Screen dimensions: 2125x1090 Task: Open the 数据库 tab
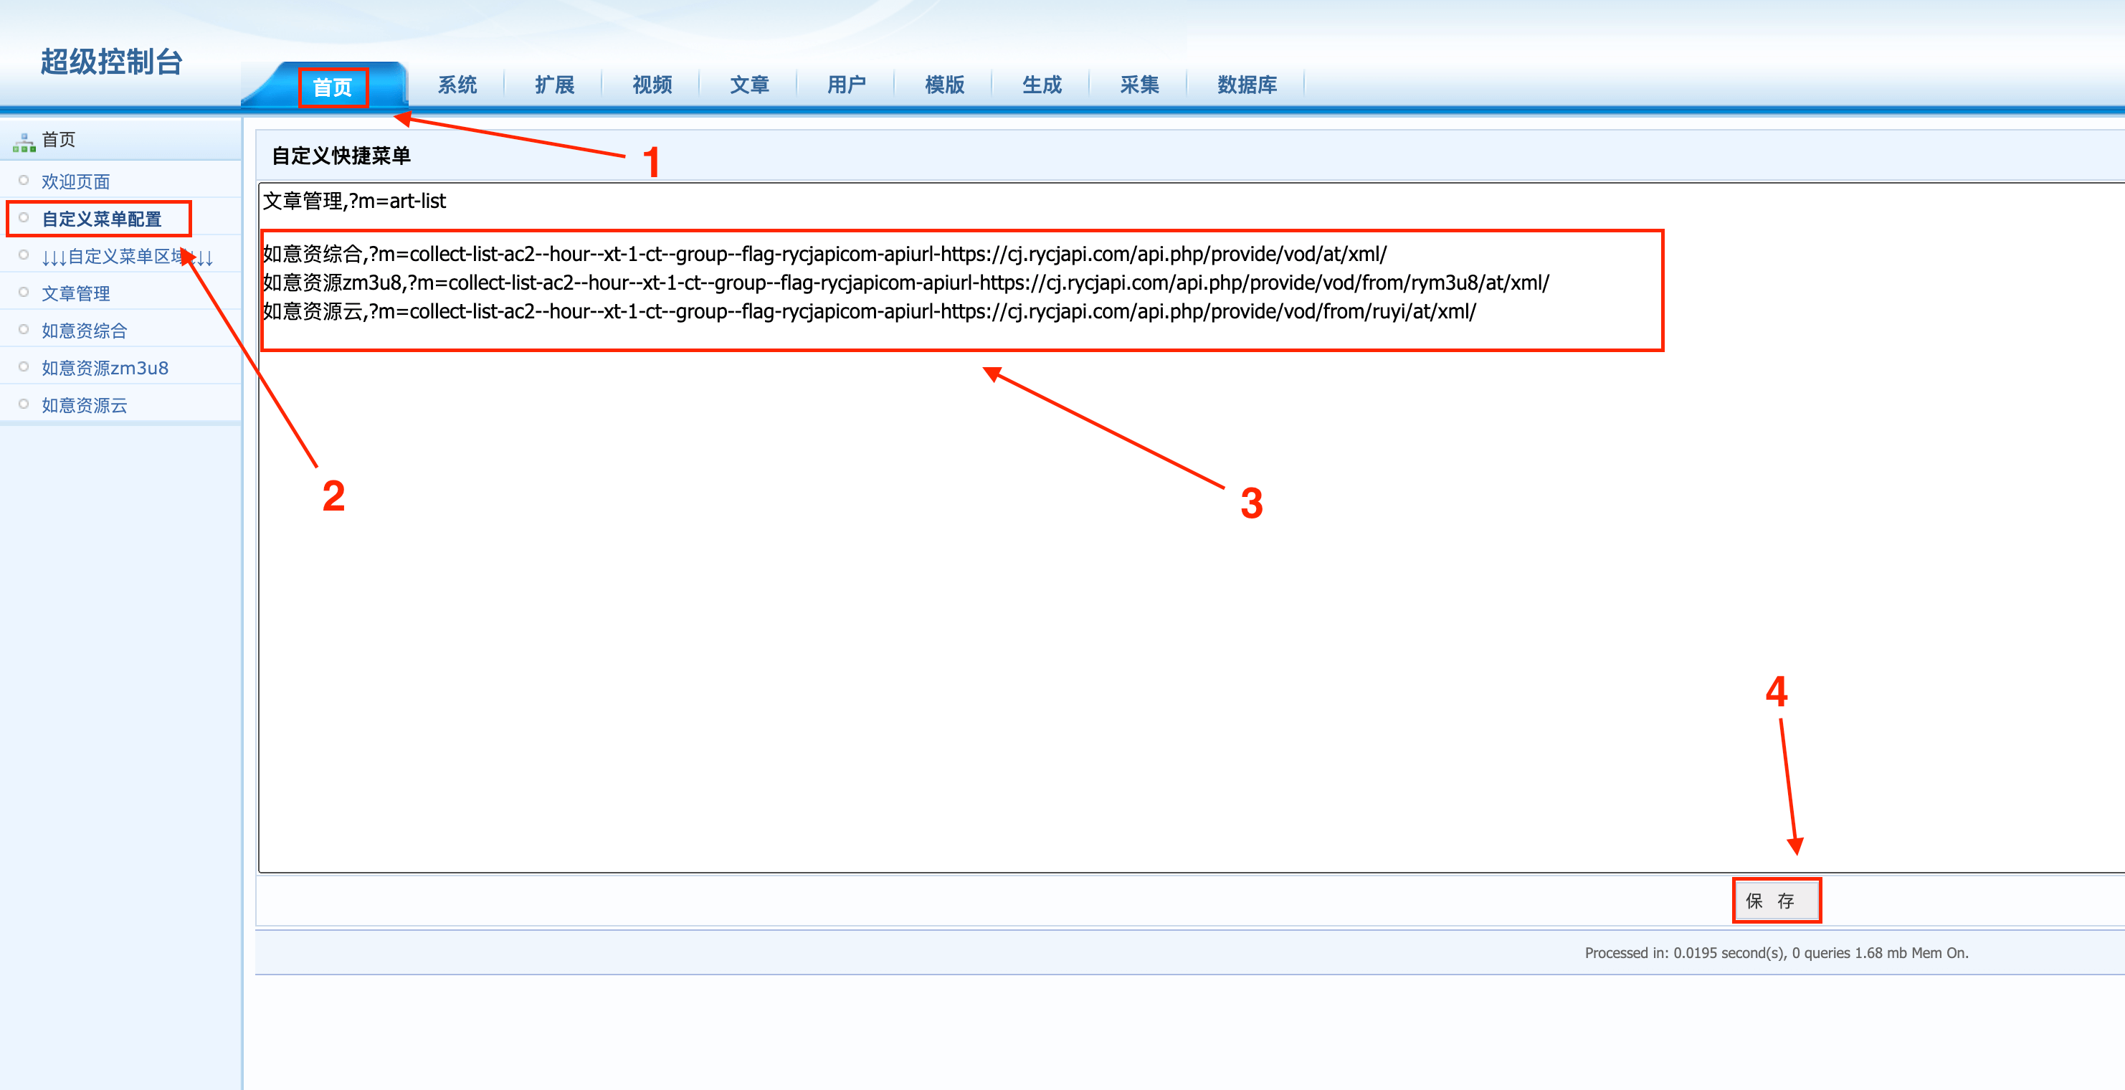tap(1247, 85)
